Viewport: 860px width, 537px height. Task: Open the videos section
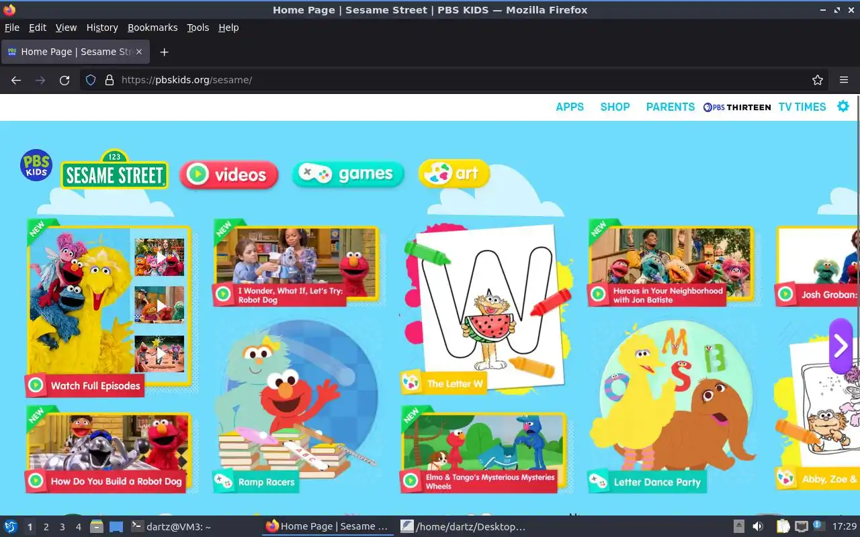(229, 175)
